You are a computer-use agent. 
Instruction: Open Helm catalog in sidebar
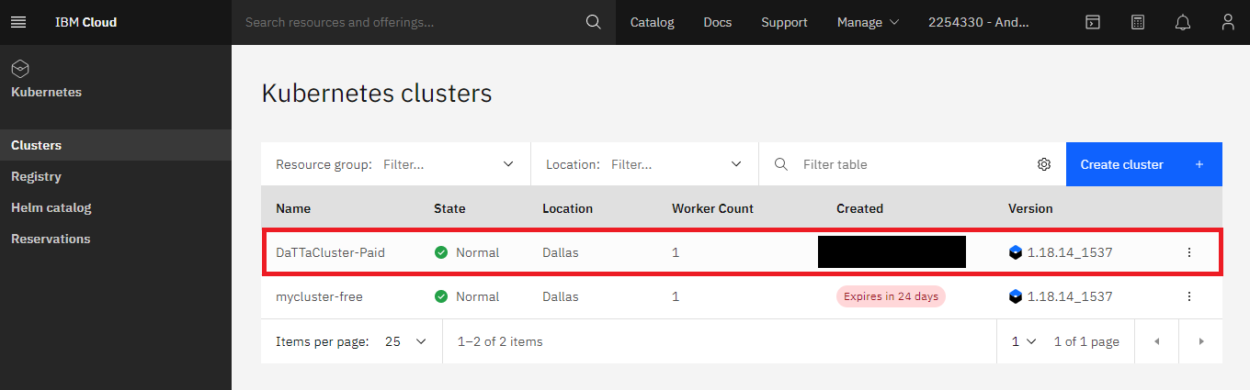pos(116,207)
